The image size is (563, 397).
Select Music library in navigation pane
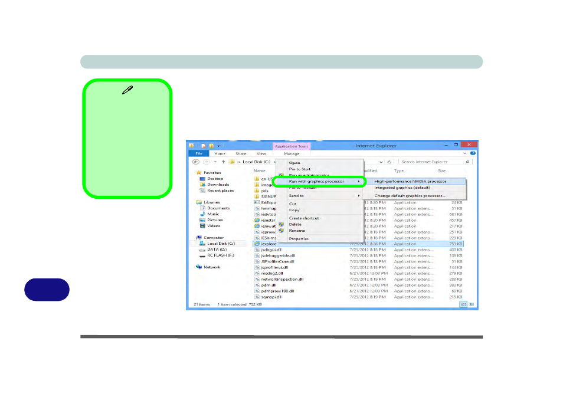pyautogui.click(x=213, y=214)
